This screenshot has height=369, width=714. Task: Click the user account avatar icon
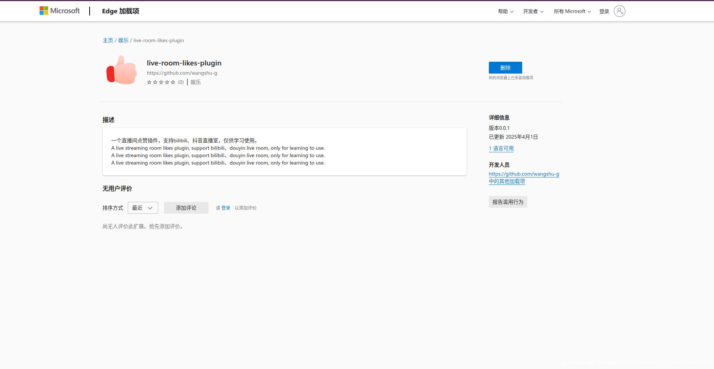point(619,11)
